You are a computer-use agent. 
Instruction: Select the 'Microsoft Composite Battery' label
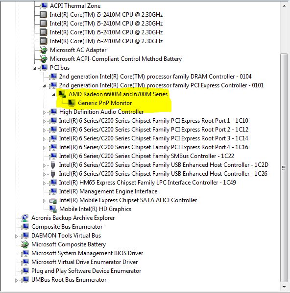tap(69, 244)
